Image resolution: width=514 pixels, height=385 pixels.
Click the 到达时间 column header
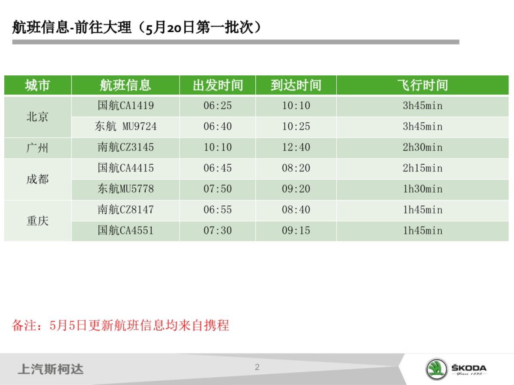coord(296,85)
